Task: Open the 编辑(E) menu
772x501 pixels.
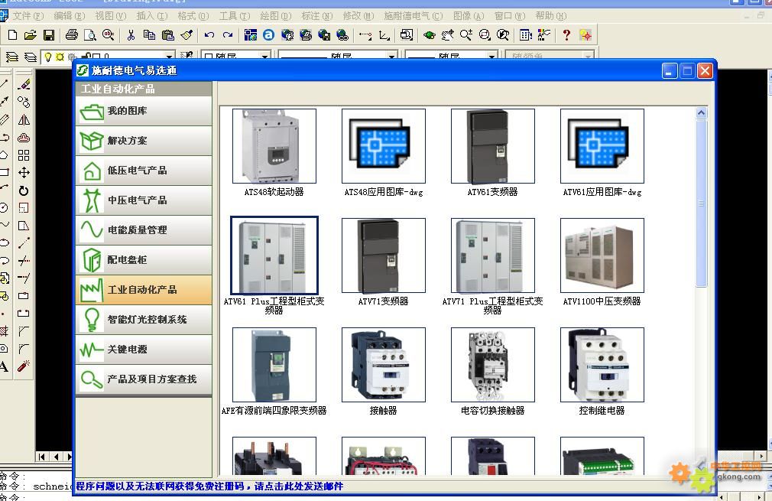Action: pos(70,16)
